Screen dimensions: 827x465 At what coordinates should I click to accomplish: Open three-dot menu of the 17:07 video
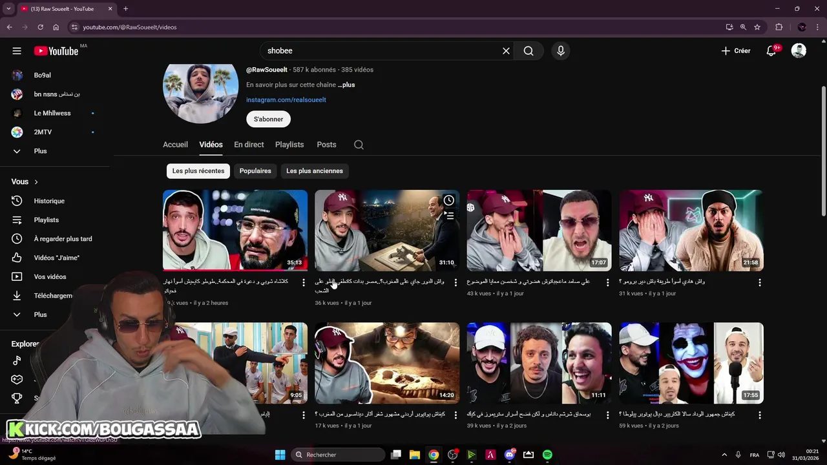click(607, 283)
